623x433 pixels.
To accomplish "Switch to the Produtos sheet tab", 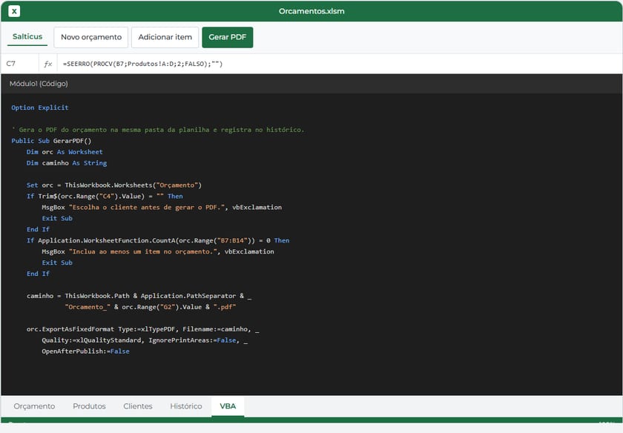I will pos(90,406).
